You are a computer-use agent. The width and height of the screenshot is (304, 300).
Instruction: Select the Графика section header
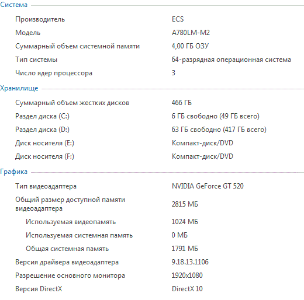13,172
